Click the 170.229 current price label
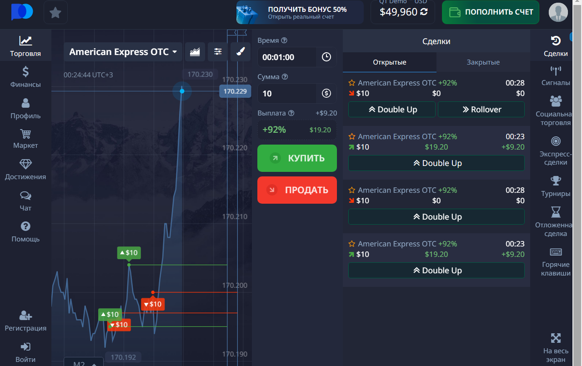Screen dimensions: 582x366 [x=235, y=91]
